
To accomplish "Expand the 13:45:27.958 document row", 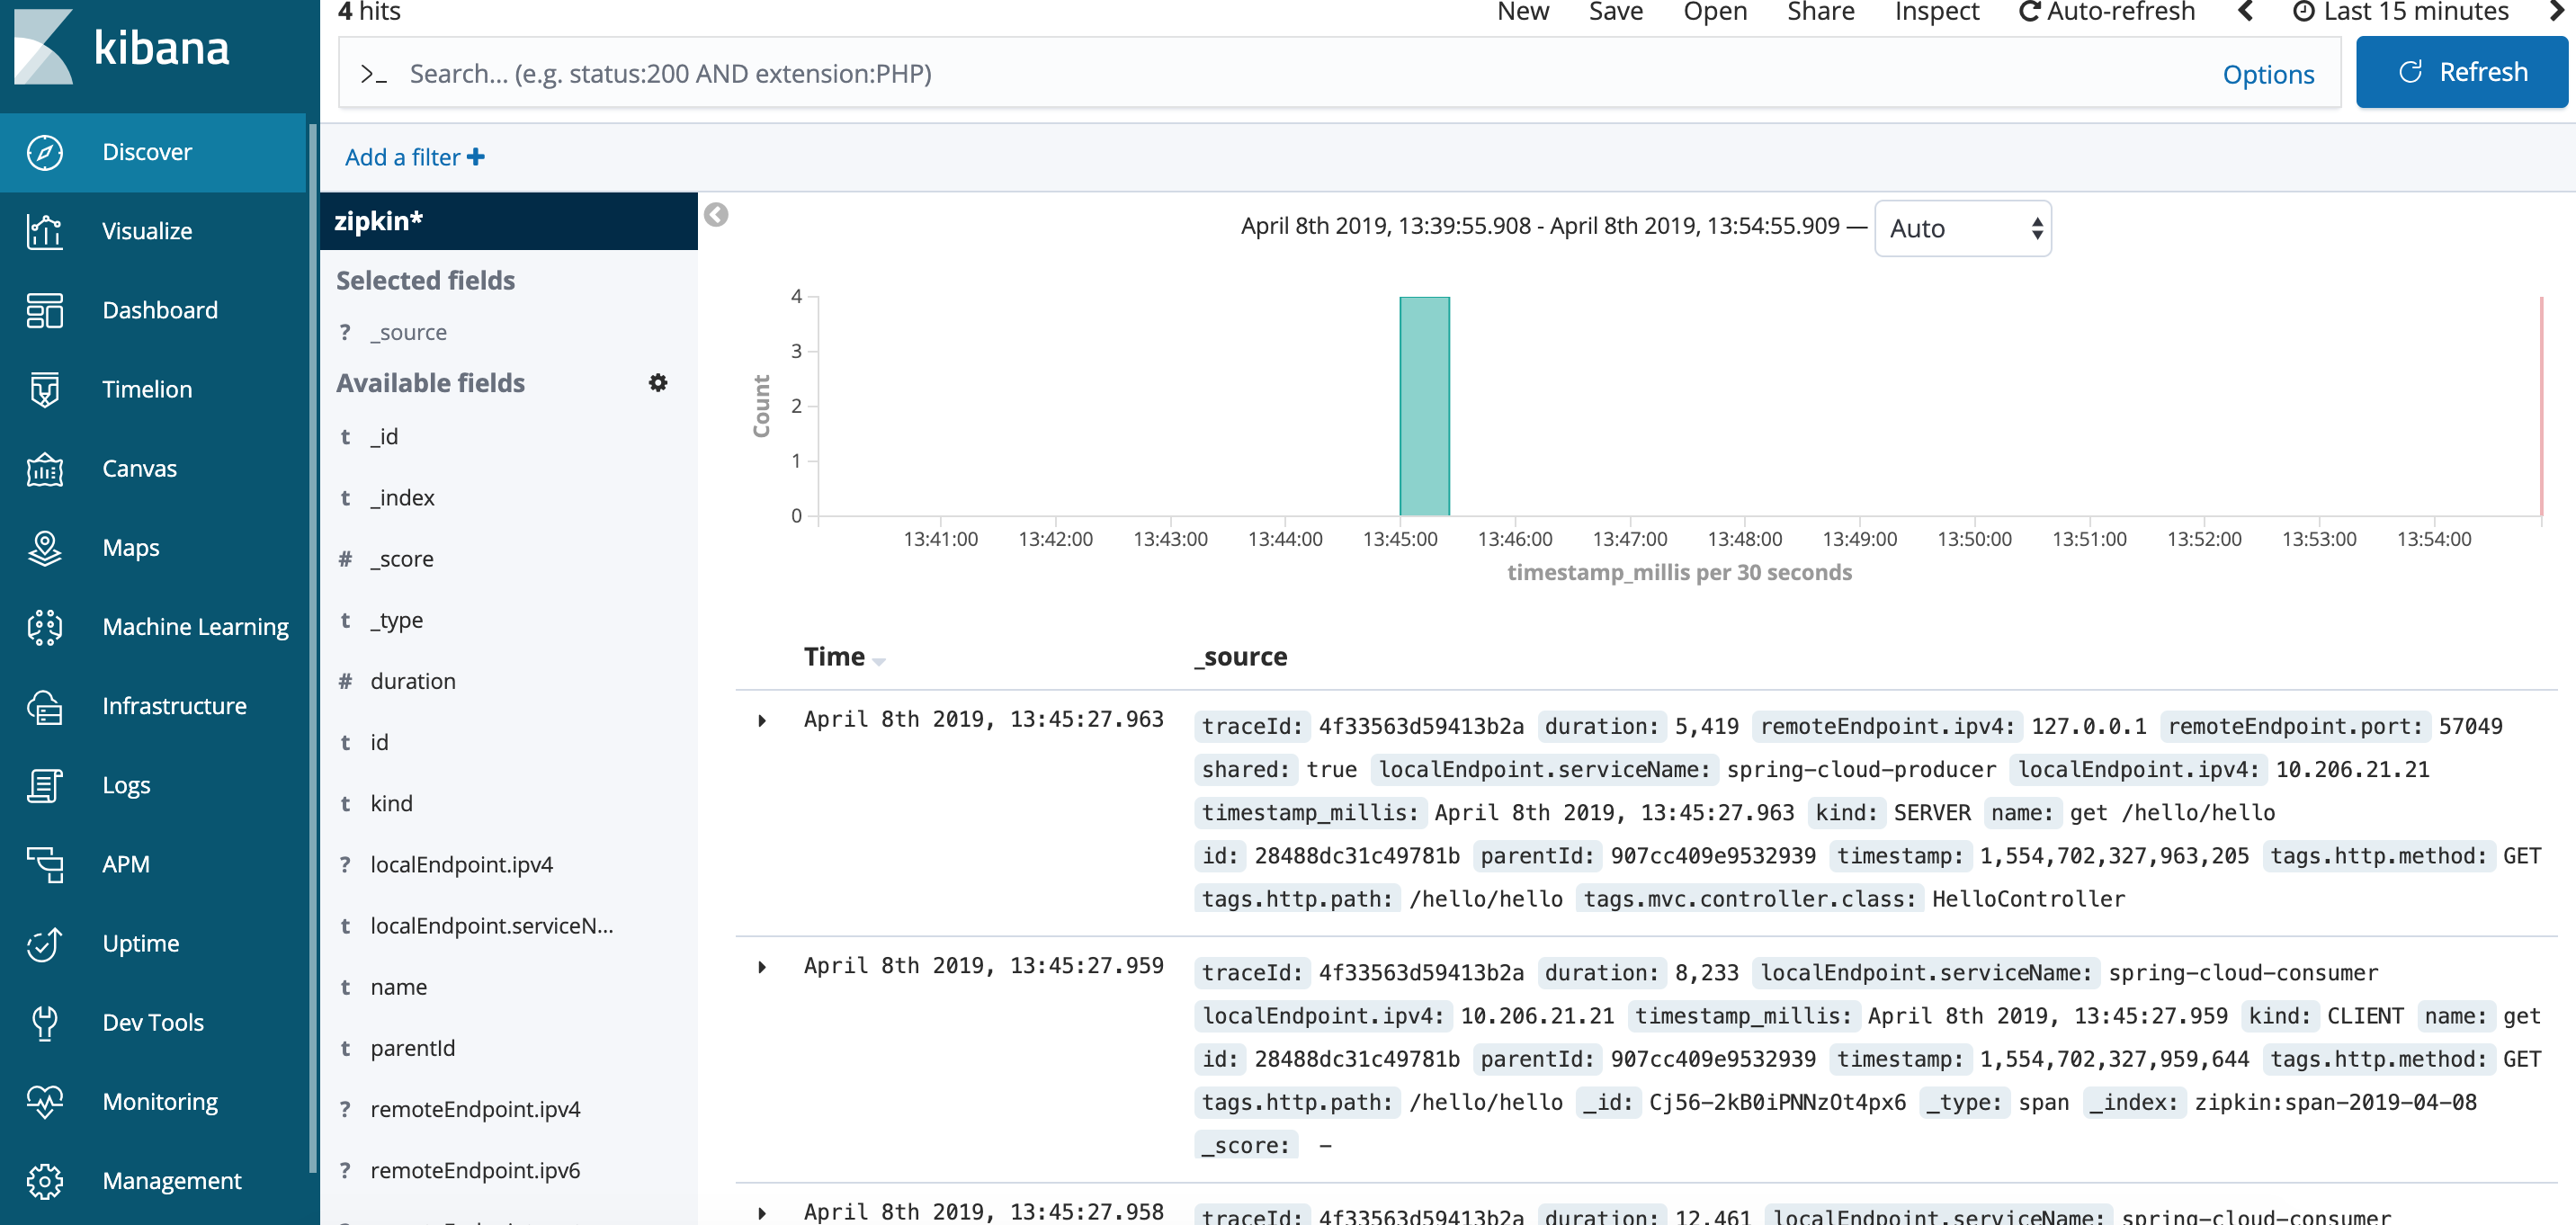I will [x=762, y=1212].
